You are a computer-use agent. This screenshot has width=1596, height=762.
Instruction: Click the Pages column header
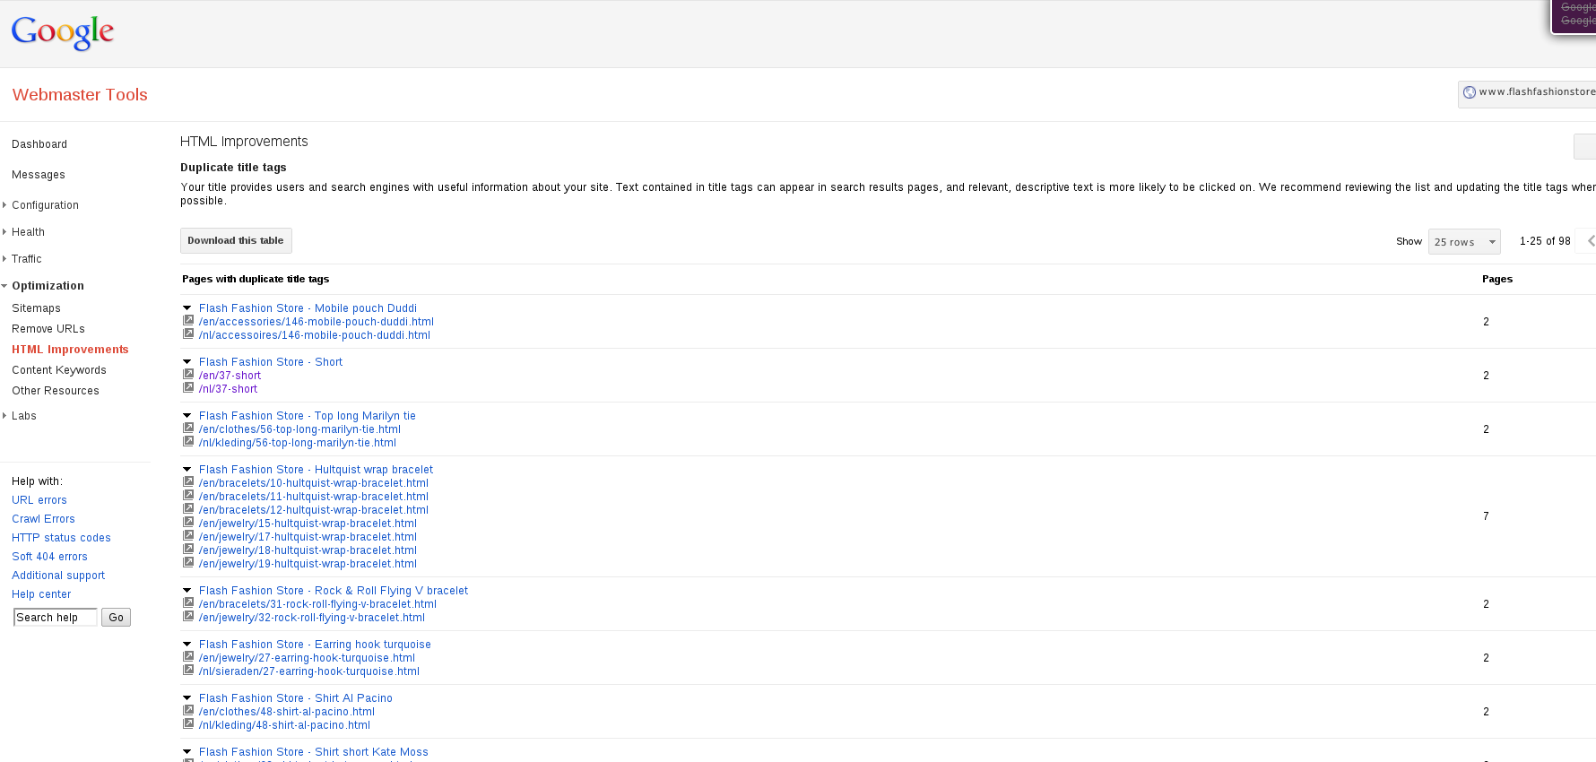pyautogui.click(x=1496, y=279)
